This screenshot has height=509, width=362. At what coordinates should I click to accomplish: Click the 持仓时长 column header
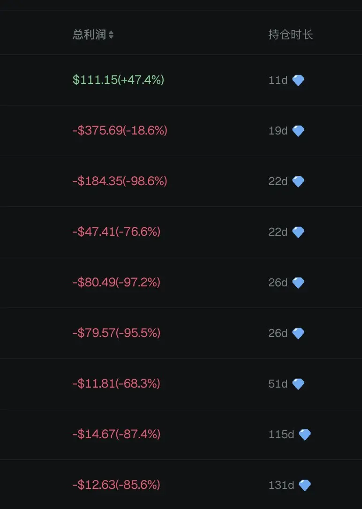point(291,34)
